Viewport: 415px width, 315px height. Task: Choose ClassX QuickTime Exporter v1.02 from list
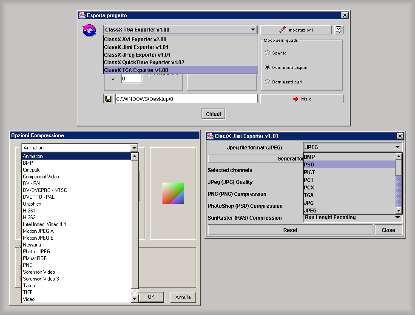click(144, 63)
